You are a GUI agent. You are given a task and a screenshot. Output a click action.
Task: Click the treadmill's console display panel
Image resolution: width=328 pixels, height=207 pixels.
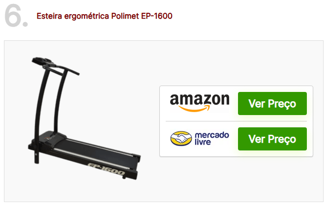(x=42, y=60)
